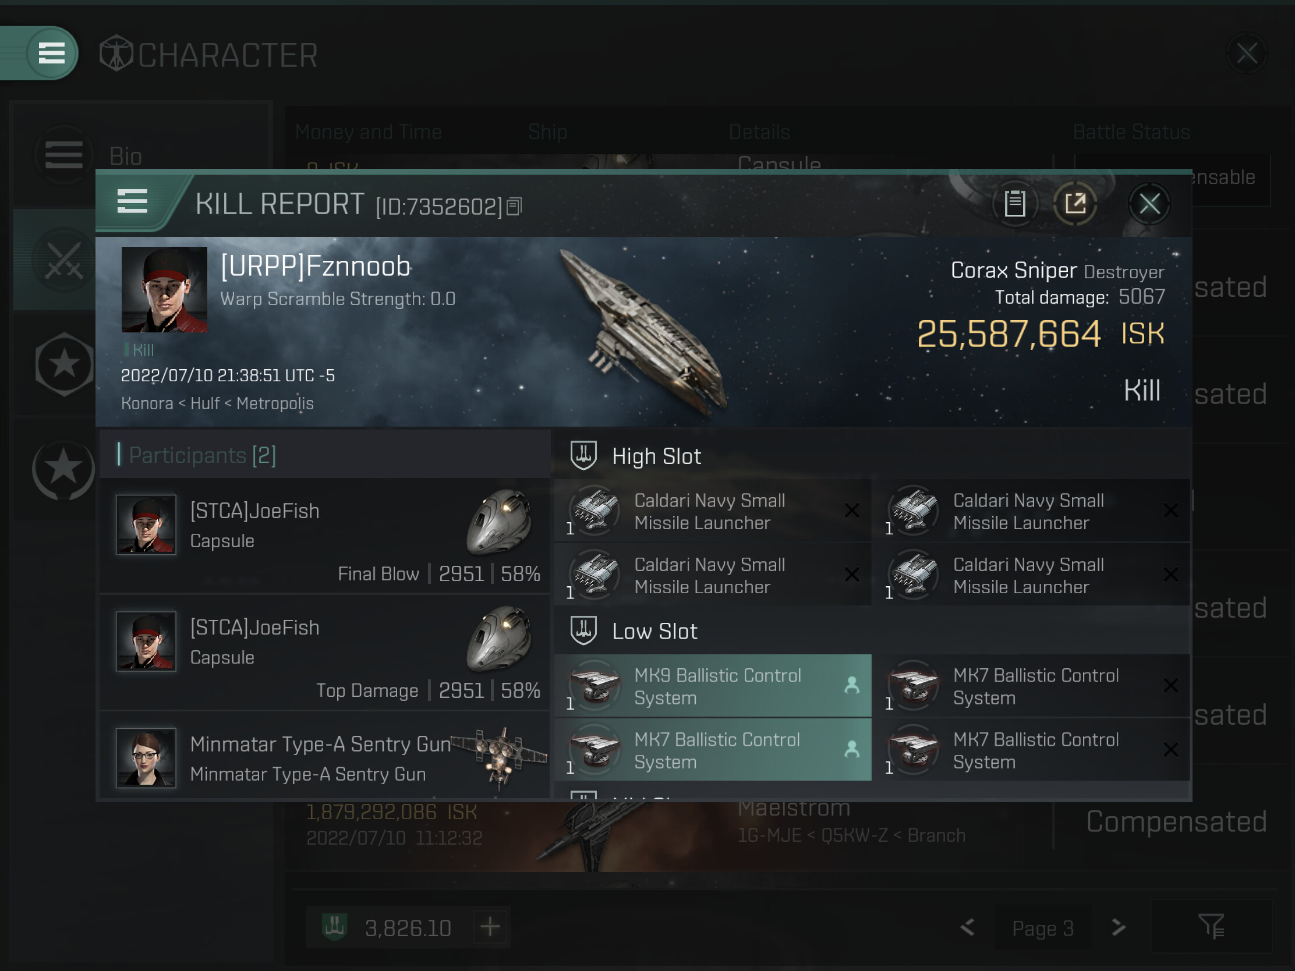Open the Kill Report hamburger menu

tap(132, 202)
